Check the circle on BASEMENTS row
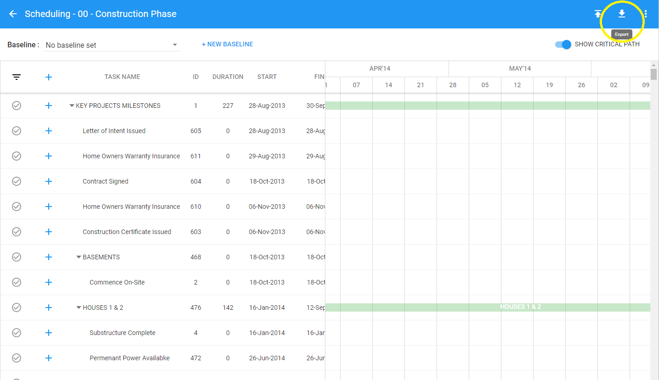This screenshot has height=380, width=659. [x=17, y=257]
